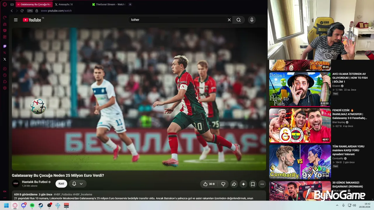Join the channel with Katıl button

[x=61, y=183]
